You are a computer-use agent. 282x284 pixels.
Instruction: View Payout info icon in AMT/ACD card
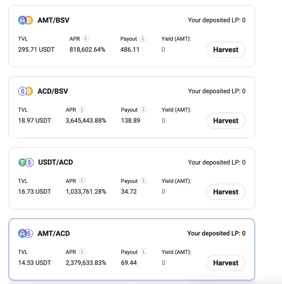144,251
